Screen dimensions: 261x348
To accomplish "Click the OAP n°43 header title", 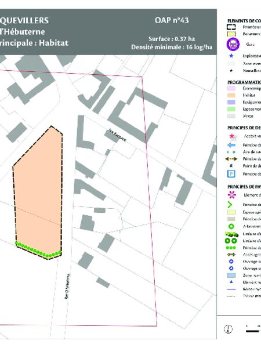I will [x=172, y=20].
